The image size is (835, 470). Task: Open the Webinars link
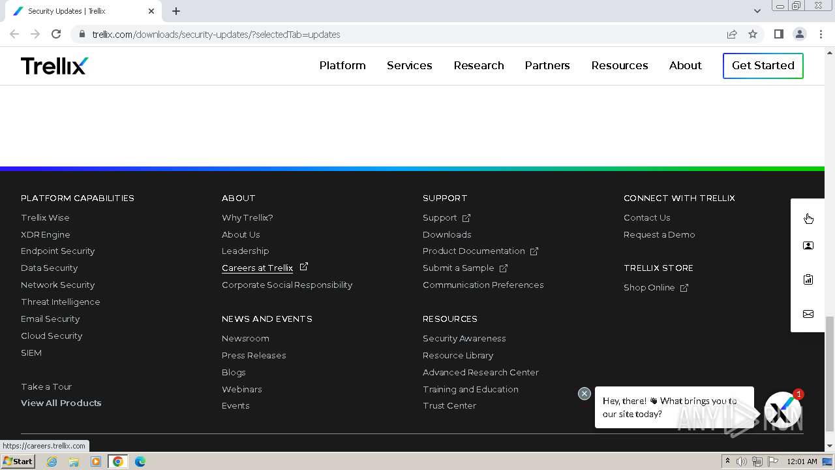[x=242, y=389]
